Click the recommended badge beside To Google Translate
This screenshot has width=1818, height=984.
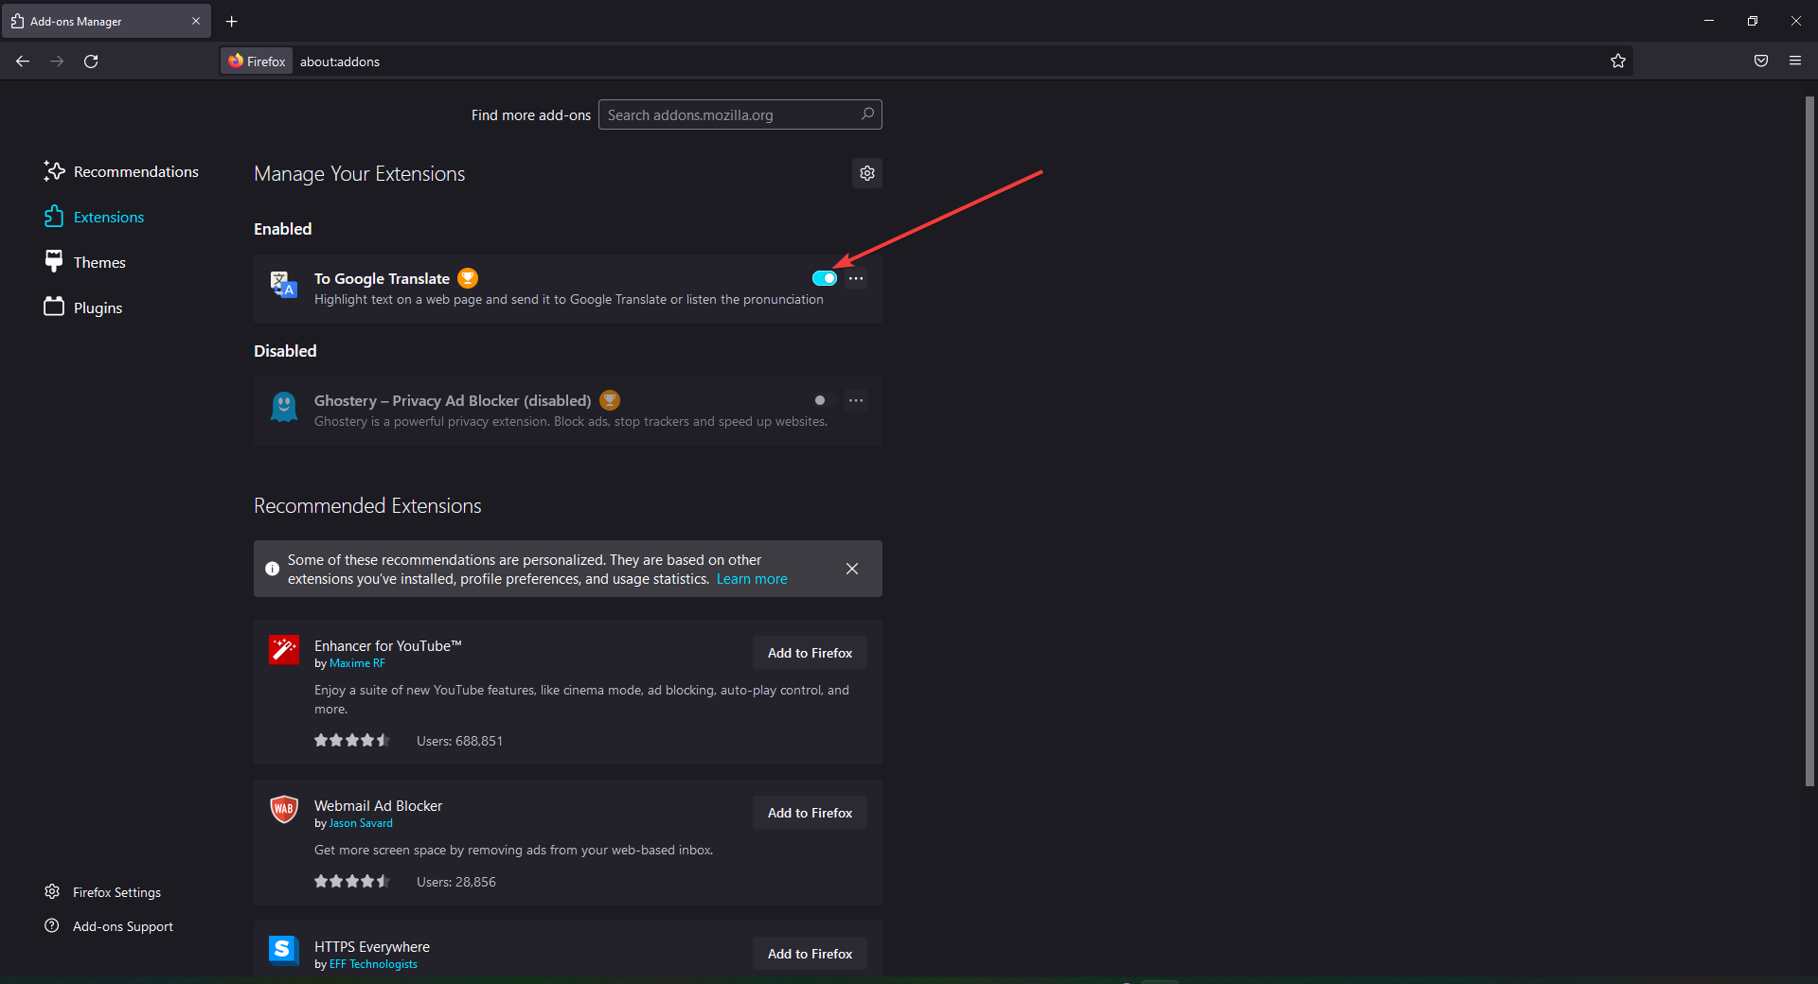click(x=468, y=278)
